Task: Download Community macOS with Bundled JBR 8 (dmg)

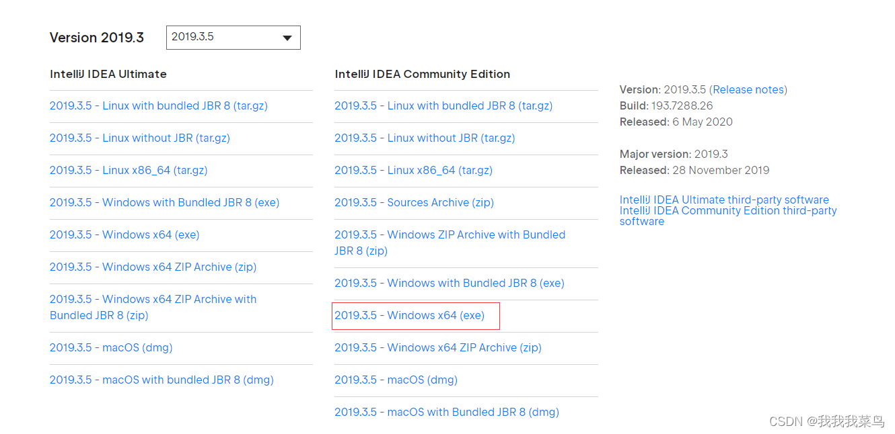Action: pyautogui.click(x=447, y=412)
